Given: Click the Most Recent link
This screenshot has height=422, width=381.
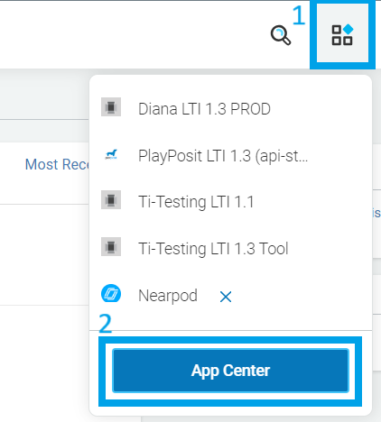Looking at the screenshot, I should coord(57,164).
